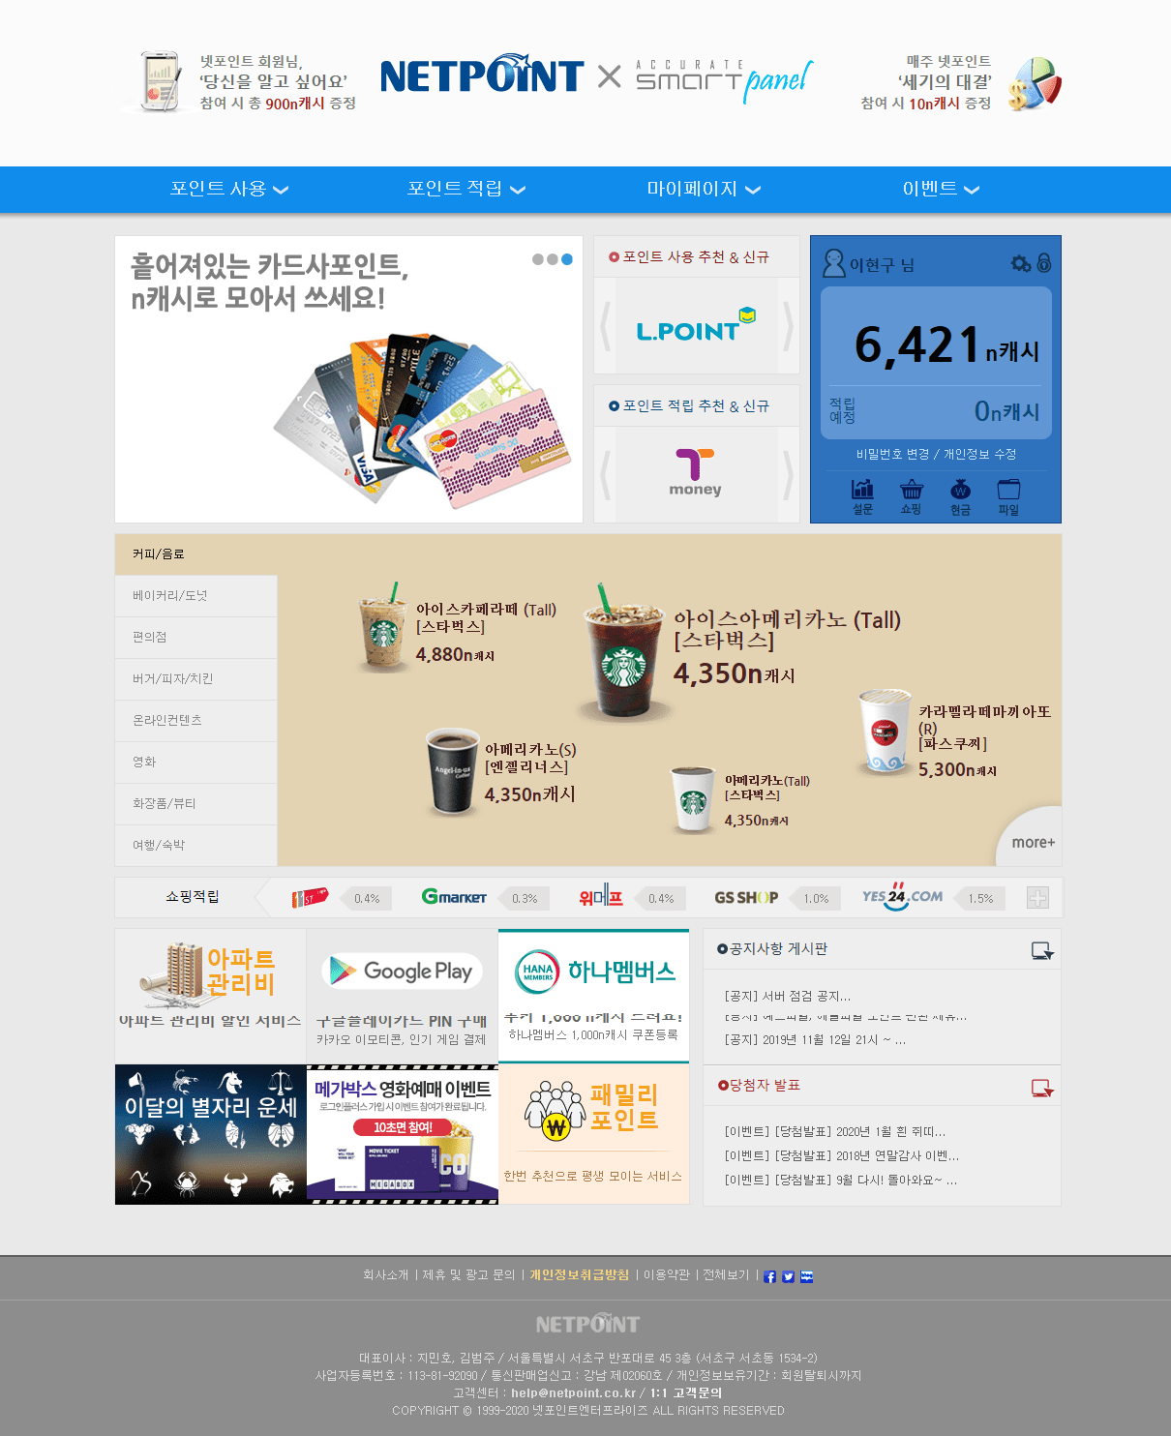Image resolution: width=1171 pixels, height=1436 pixels.
Task: Show next point-use recommendation
Action: [789, 326]
